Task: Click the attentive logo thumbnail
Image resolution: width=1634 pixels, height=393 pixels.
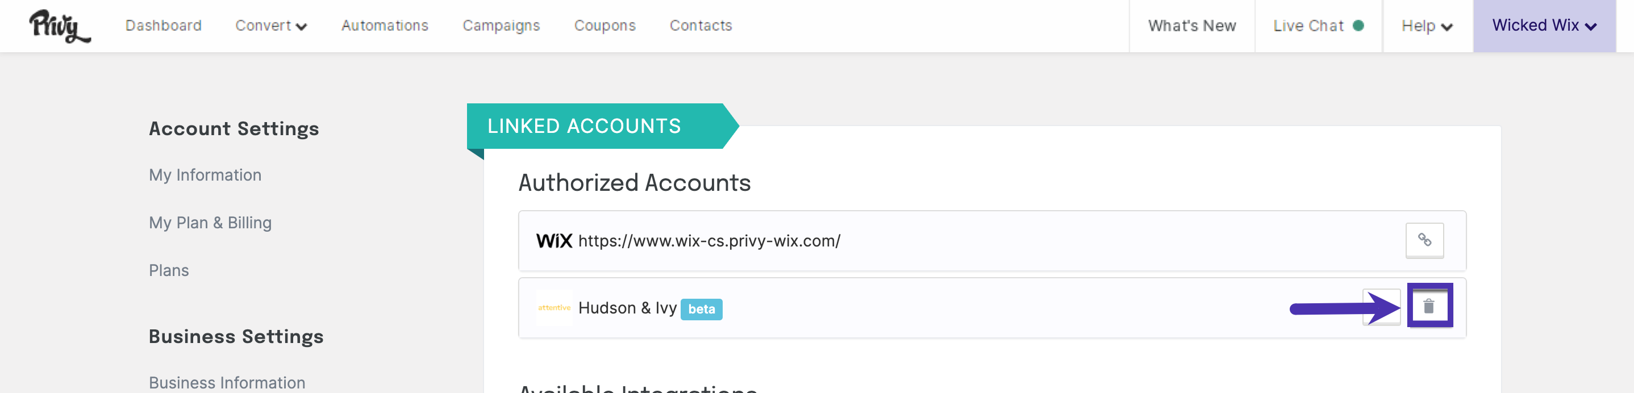Action: click(554, 308)
